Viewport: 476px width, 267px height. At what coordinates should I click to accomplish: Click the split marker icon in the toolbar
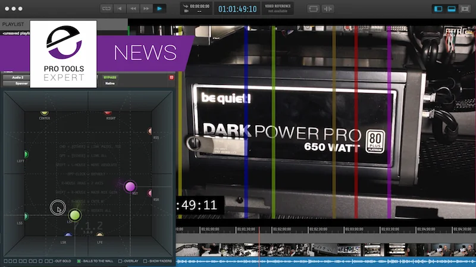(x=328, y=9)
